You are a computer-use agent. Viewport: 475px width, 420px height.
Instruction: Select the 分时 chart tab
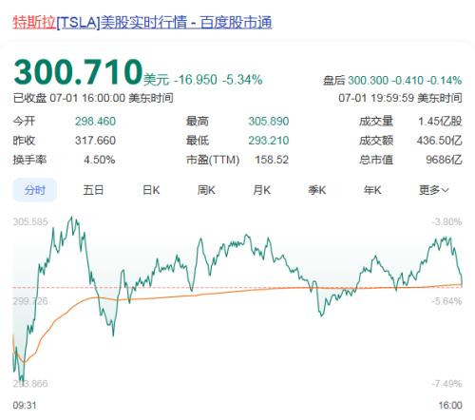tap(35, 190)
